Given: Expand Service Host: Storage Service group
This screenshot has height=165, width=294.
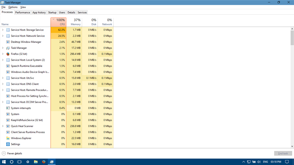Looking at the screenshot, I should [3, 30].
